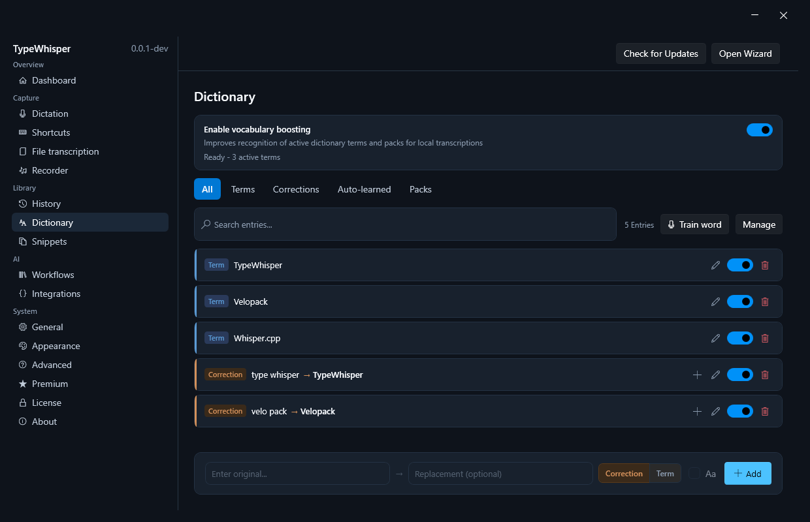Screen dimensions: 810x522
Task: Switch to the Corrections tab
Action: 296,189
